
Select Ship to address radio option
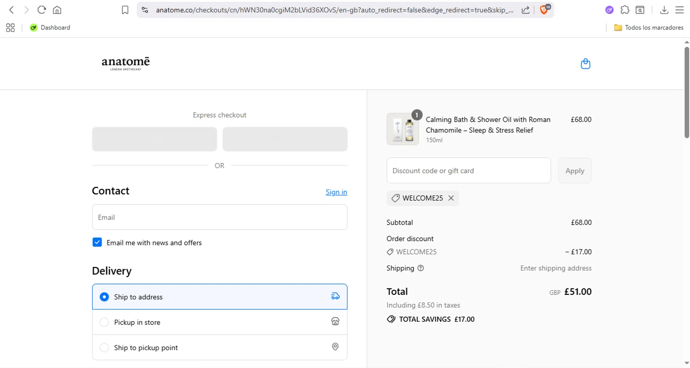pos(104,297)
